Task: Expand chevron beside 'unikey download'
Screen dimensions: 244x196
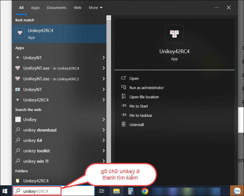Action: click(104, 130)
